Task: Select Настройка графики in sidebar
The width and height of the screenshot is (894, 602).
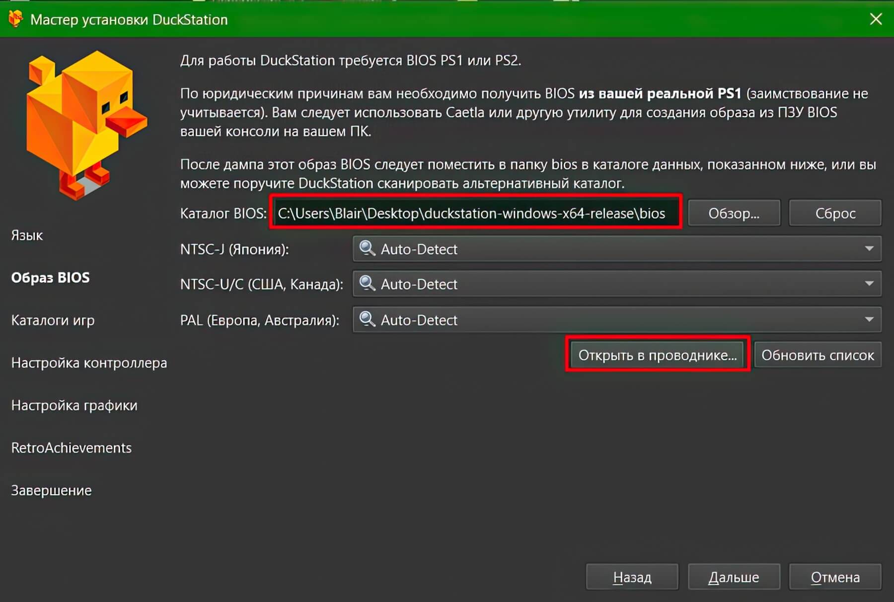Action: (x=74, y=405)
